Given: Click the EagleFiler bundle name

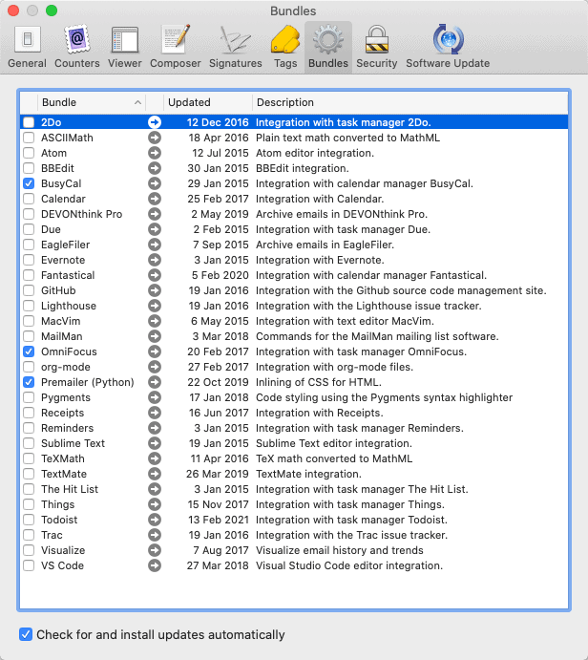Looking at the screenshot, I should [x=65, y=245].
